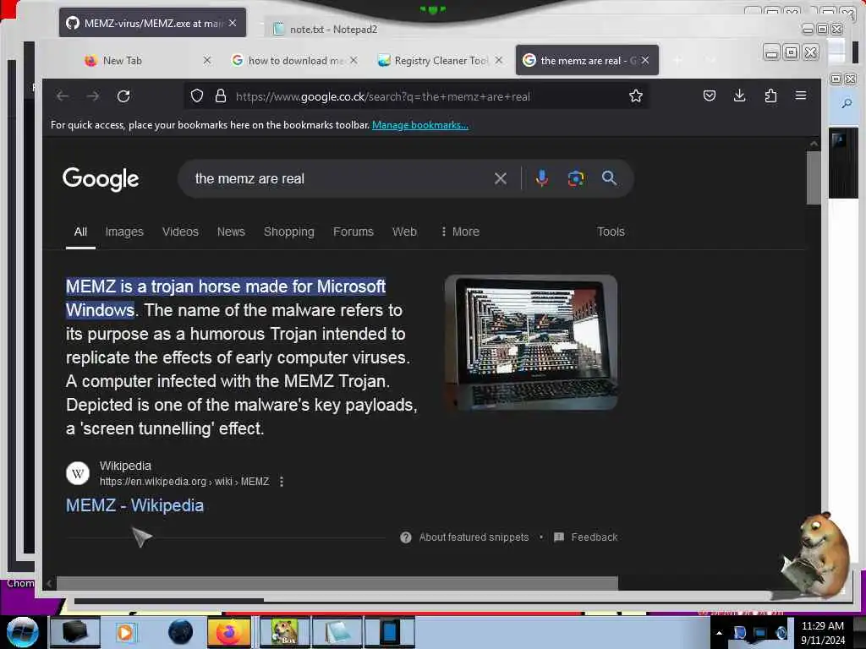Close the how to download tab
The height and width of the screenshot is (649, 866).
pyautogui.click(x=354, y=60)
